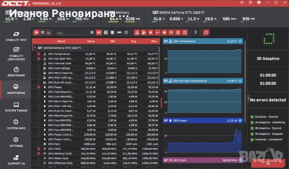This screenshot has width=289, height=169.
Task: Sort the table by the Name column
Action: click(61, 41)
